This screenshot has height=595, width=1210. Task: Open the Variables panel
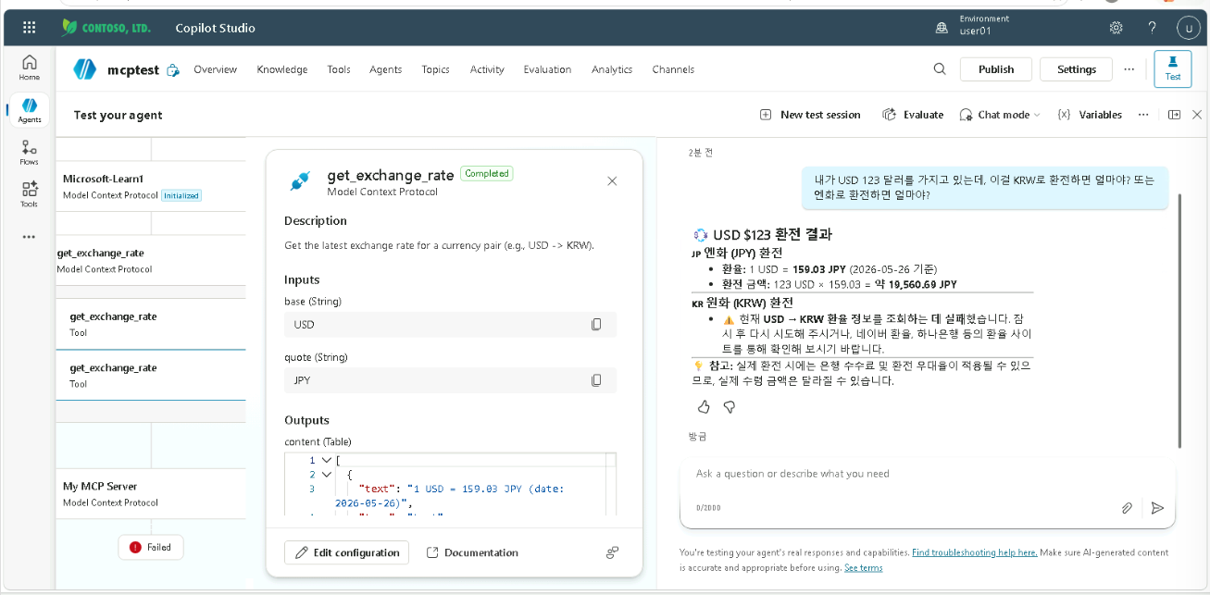pyautogui.click(x=1089, y=115)
